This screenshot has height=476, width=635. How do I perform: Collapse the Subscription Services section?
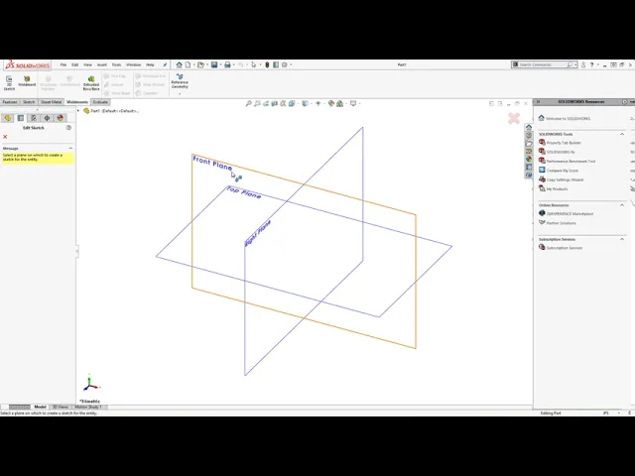(x=622, y=239)
